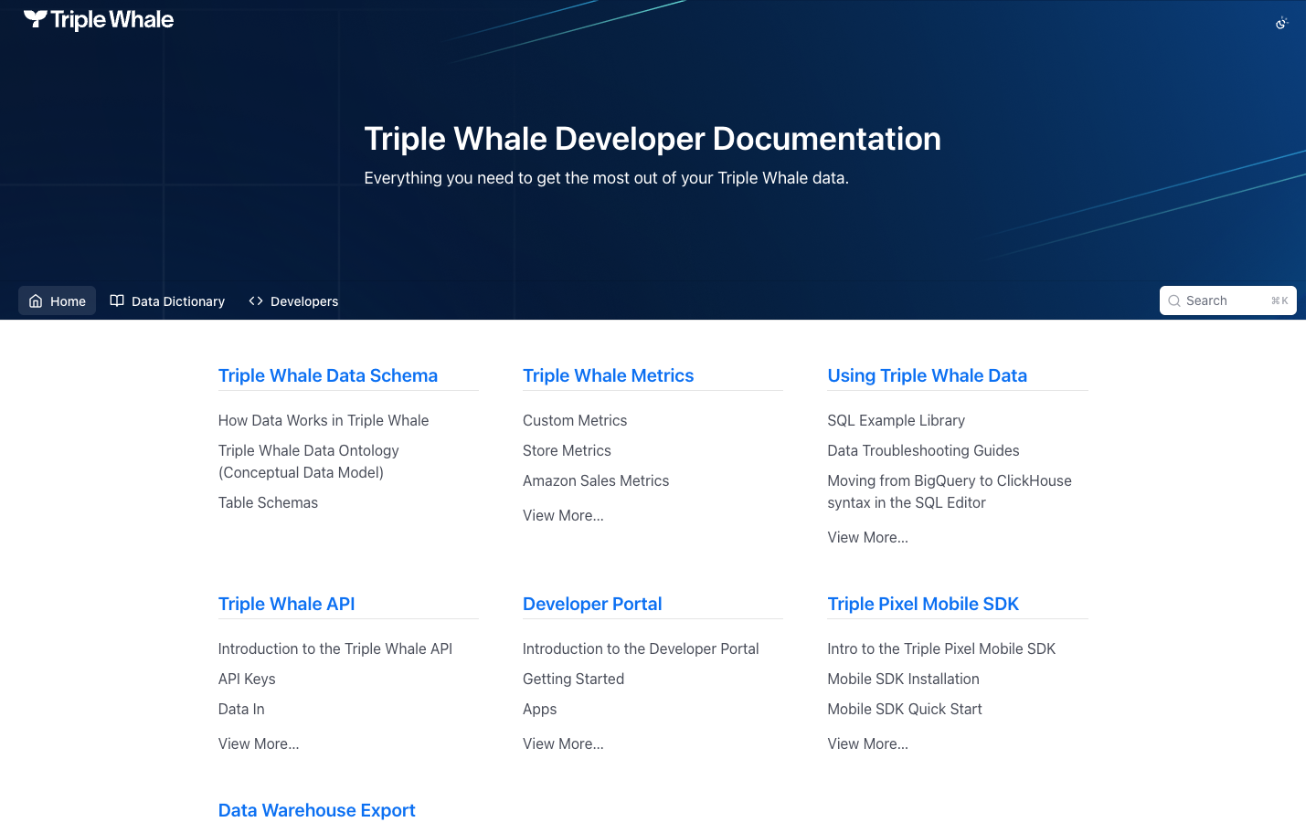Focus the Search input field

pos(1227,300)
